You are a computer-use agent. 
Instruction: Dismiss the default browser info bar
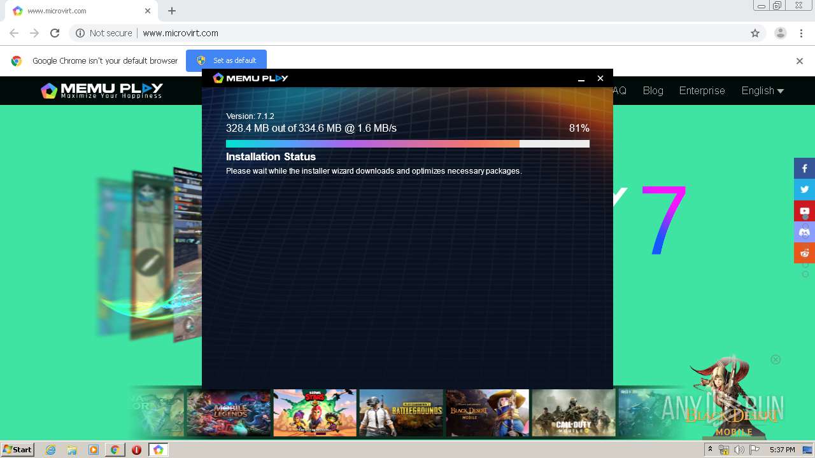click(800, 61)
